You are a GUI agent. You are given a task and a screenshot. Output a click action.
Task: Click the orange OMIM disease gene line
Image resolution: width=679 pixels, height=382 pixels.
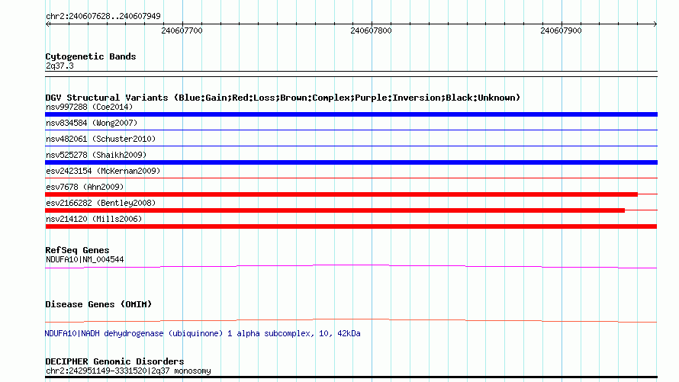351,320
